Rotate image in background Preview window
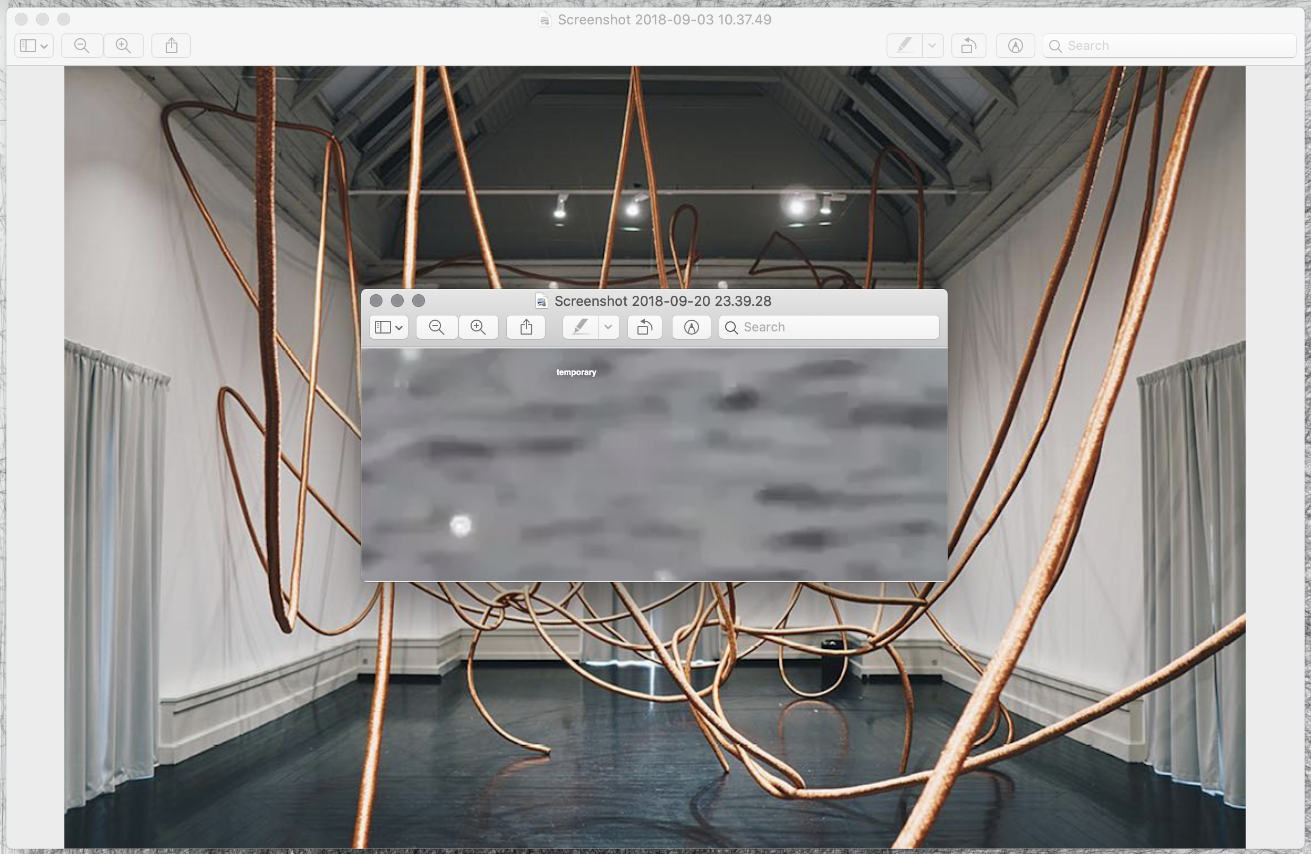This screenshot has height=854, width=1311. pyautogui.click(x=968, y=46)
